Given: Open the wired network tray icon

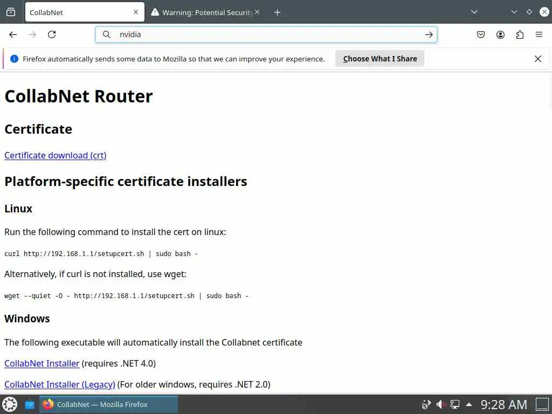Looking at the screenshot, I should click(x=455, y=404).
